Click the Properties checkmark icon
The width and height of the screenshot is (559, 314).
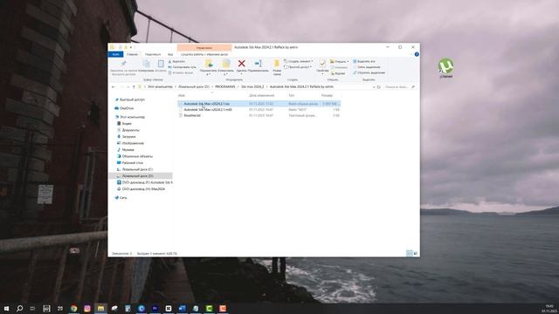322,64
